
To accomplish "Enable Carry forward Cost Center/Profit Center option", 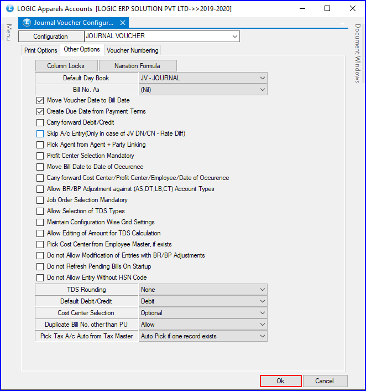I will [x=40, y=178].
